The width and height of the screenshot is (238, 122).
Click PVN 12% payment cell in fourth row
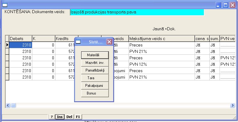coord(162,64)
